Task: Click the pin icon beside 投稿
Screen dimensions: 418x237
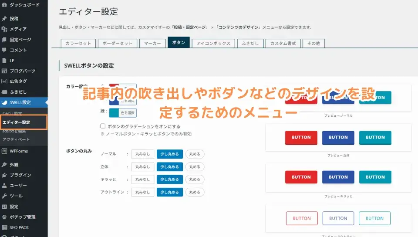Action: [4, 18]
